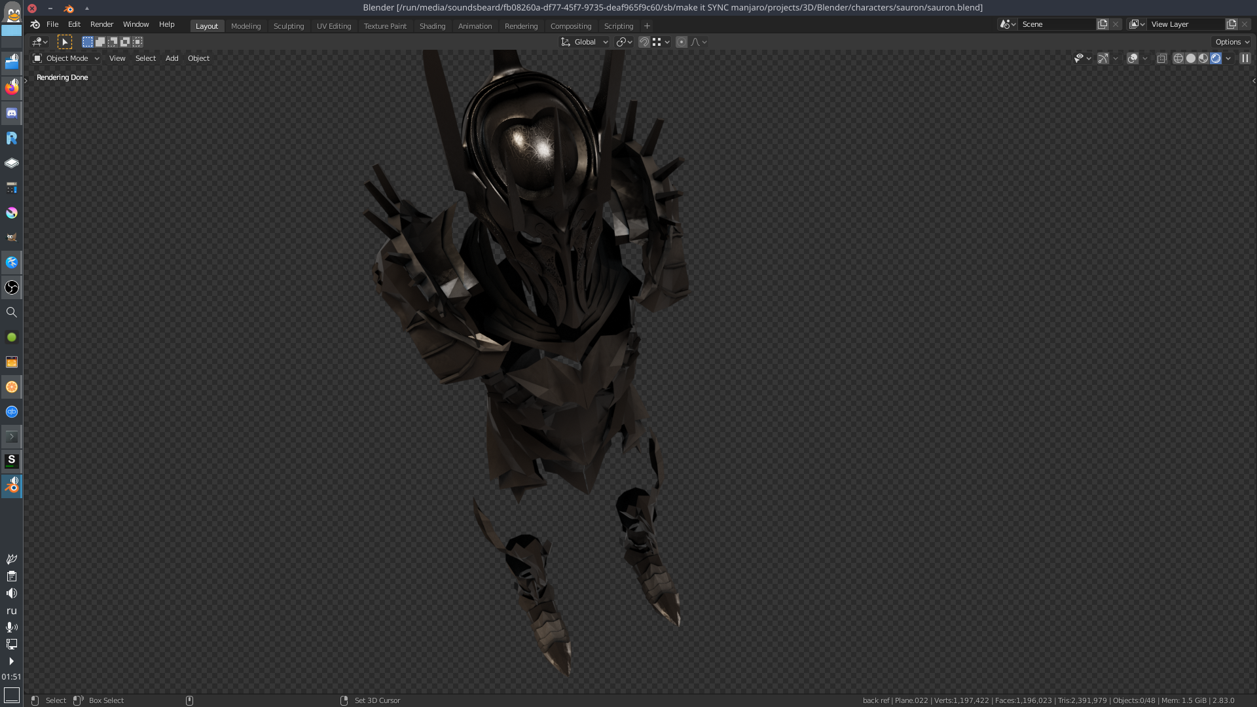The image size is (1257, 707).
Task: Switch to the UV Editing workspace tab
Action: coord(334,26)
